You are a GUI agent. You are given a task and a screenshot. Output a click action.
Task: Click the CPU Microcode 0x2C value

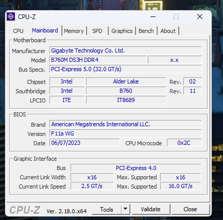[x=184, y=143]
